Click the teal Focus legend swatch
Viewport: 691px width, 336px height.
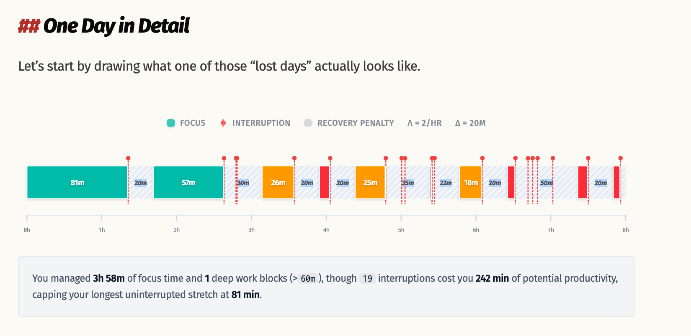tap(171, 123)
